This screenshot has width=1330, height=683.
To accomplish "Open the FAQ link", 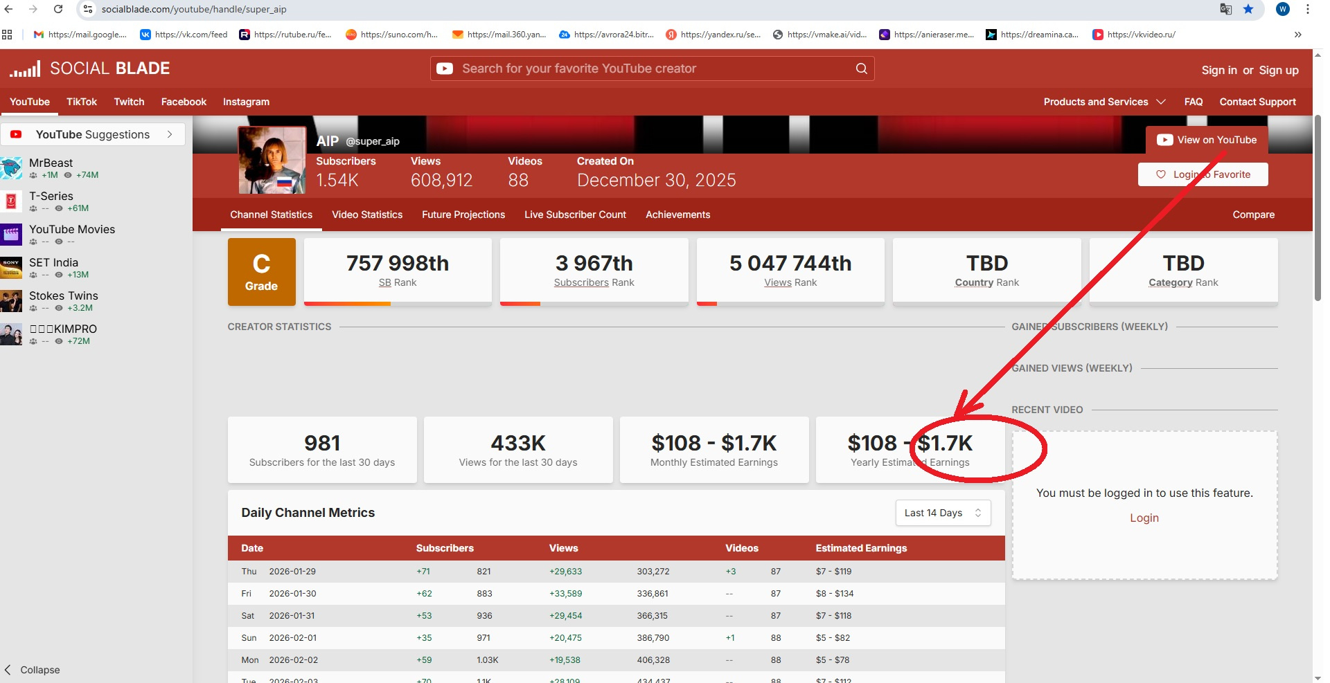I will pyautogui.click(x=1194, y=102).
